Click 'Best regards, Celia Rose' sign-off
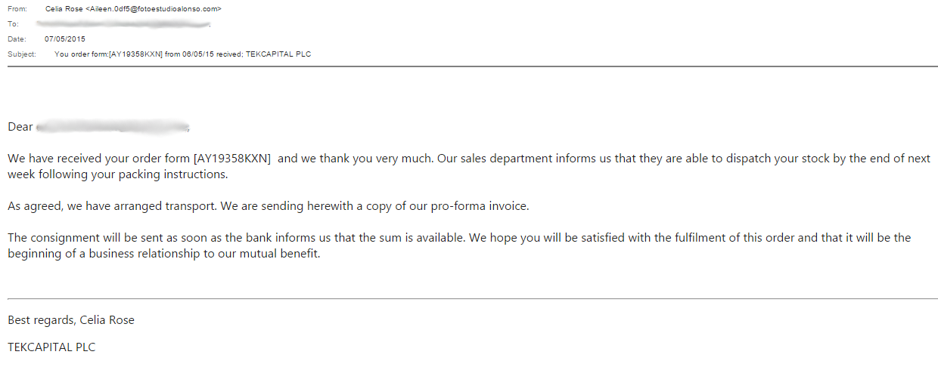Image resolution: width=938 pixels, height=367 pixels. tap(71, 320)
